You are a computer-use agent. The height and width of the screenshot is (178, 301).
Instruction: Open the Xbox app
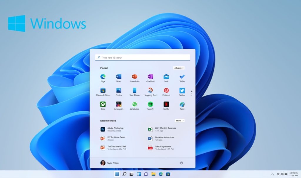pyautogui.click(x=103, y=106)
